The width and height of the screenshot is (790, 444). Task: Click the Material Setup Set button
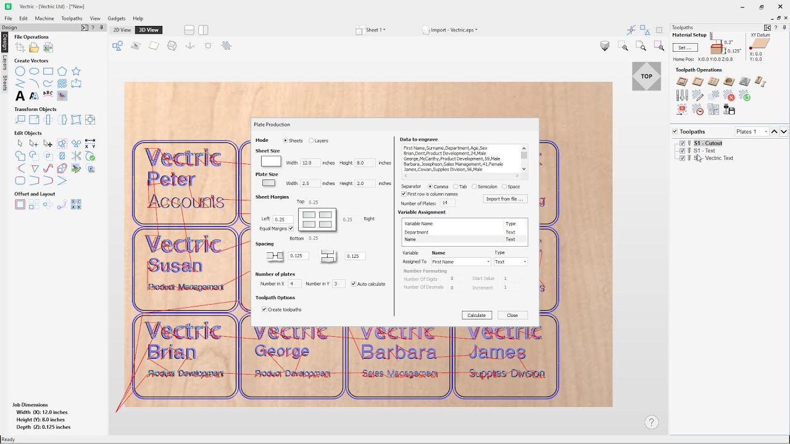click(685, 47)
